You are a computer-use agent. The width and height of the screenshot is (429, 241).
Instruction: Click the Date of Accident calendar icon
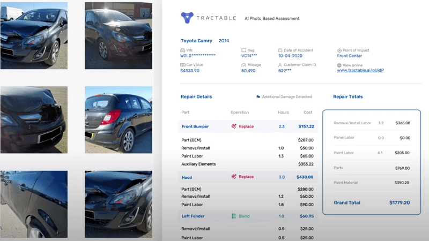pos(280,50)
